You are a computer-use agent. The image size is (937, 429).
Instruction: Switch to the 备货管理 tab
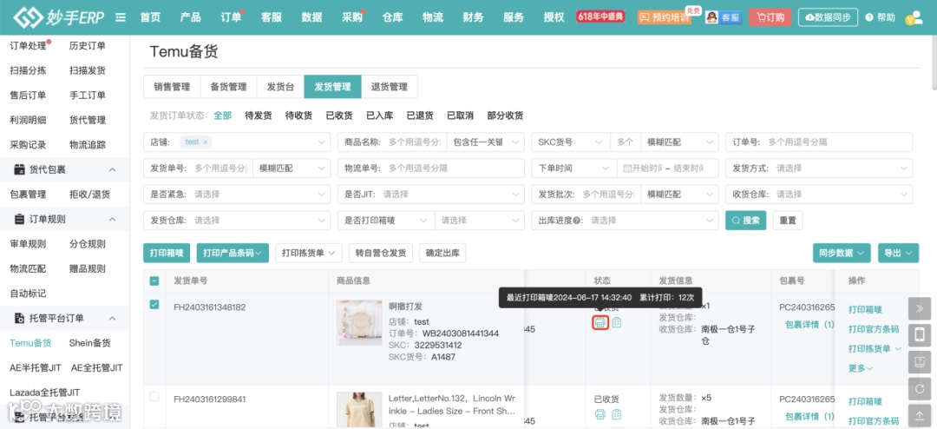(228, 87)
